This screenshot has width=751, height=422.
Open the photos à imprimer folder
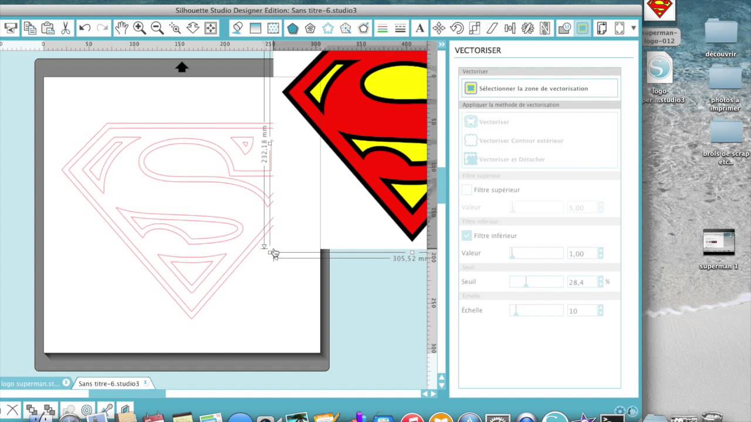[725, 88]
